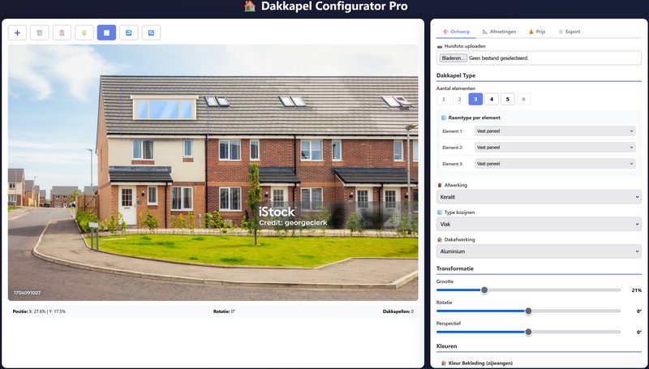Click the Kleuren section heading
The height and width of the screenshot is (369, 649).
point(447,346)
